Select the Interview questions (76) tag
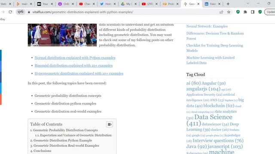 pyautogui.click(x=218, y=141)
